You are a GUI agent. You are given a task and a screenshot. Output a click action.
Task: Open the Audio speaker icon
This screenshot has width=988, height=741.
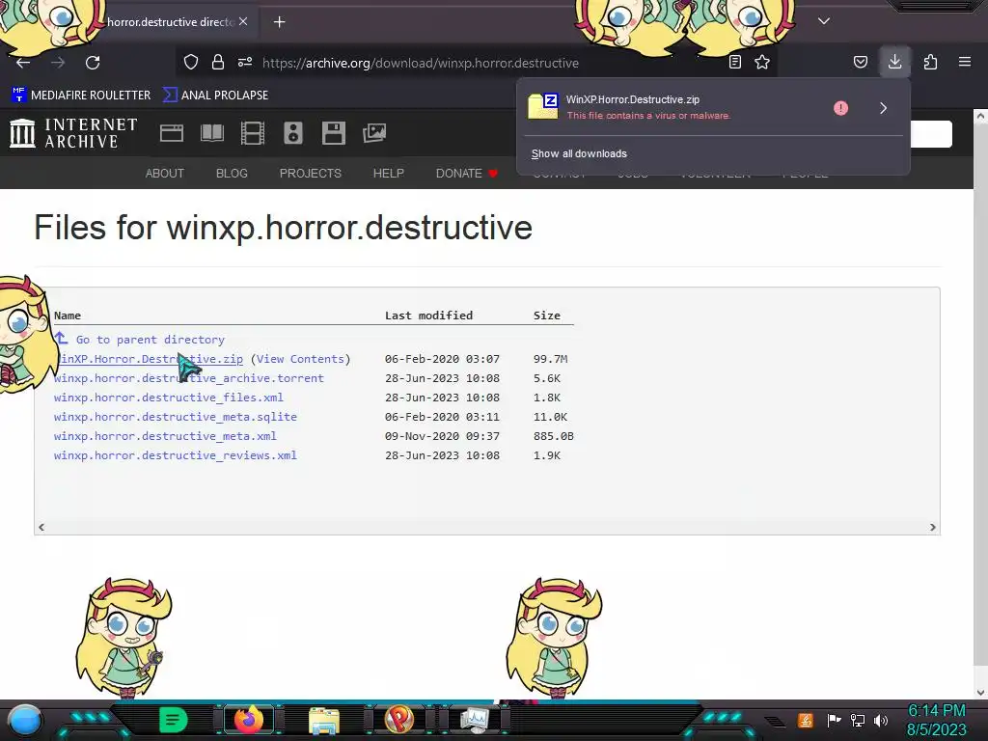(293, 133)
